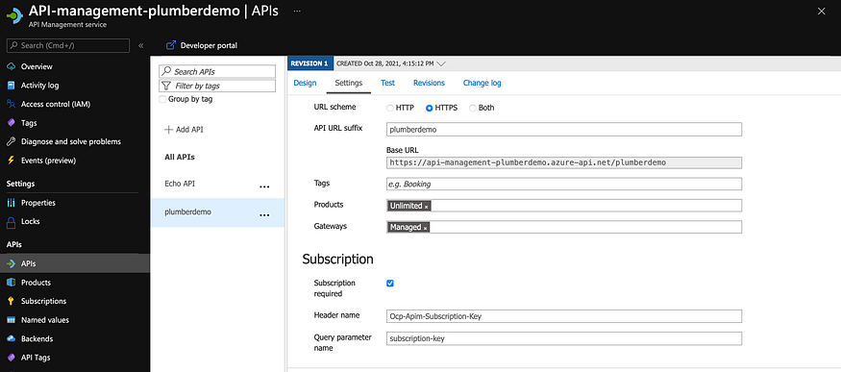Open the Change log tab

point(482,83)
